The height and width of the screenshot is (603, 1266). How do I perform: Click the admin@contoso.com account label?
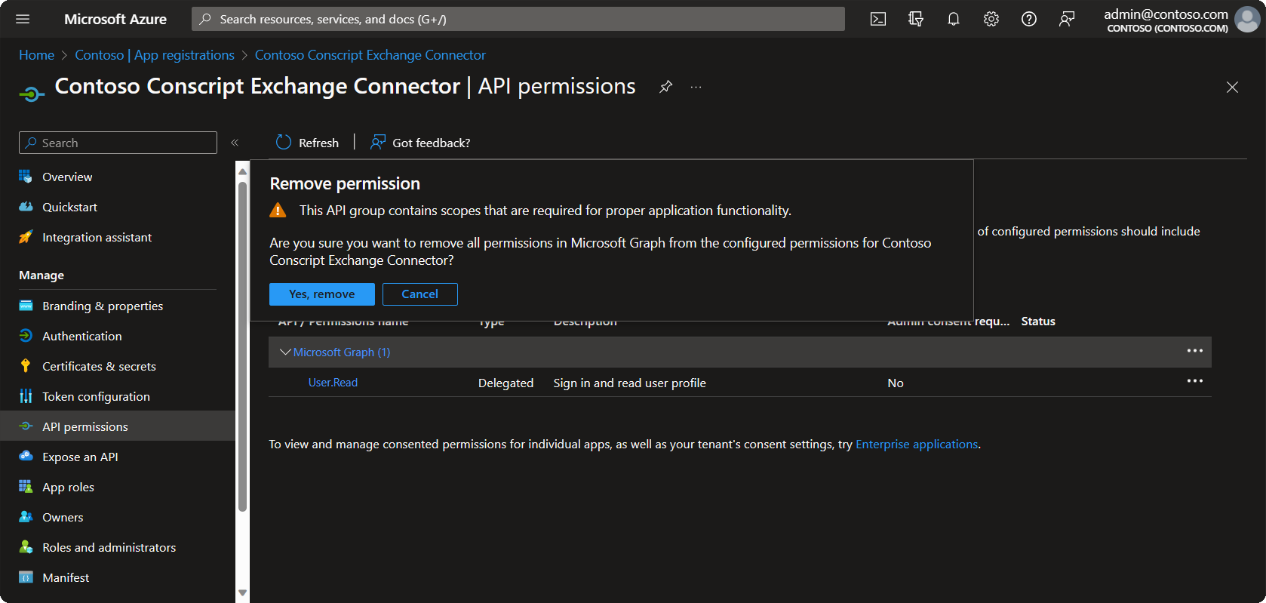pos(1166,14)
